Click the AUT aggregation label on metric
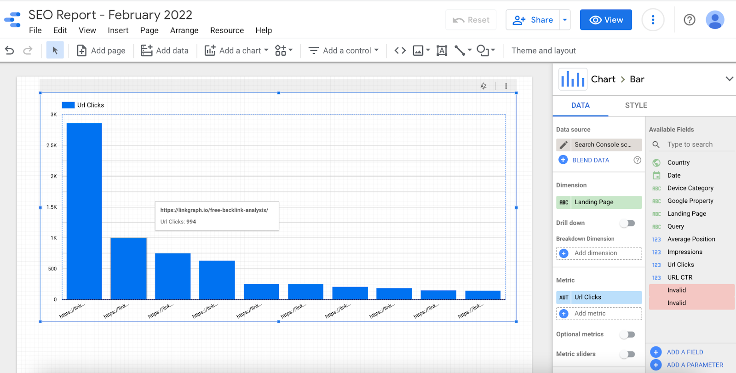The image size is (736, 373). click(564, 298)
